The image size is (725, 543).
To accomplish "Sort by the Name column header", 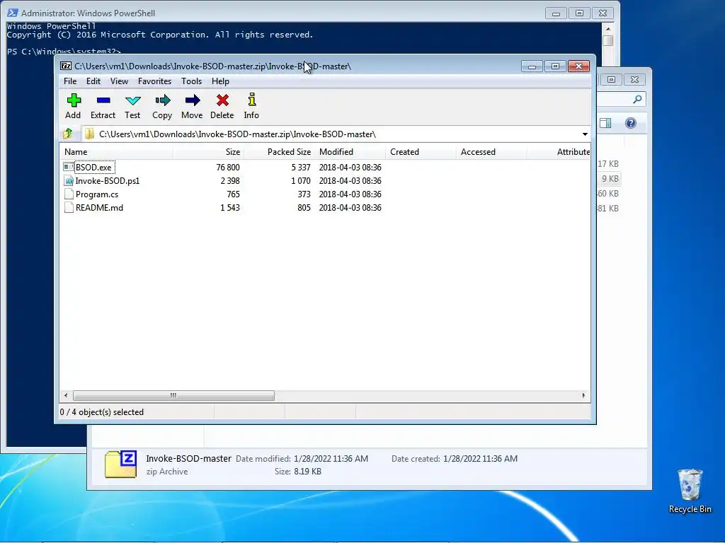I will (117, 152).
